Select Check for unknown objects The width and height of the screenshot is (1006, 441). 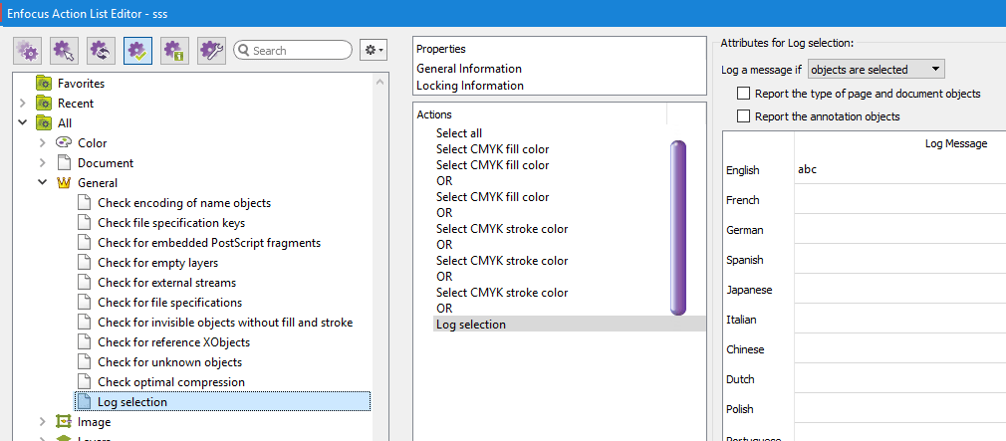[x=170, y=362]
